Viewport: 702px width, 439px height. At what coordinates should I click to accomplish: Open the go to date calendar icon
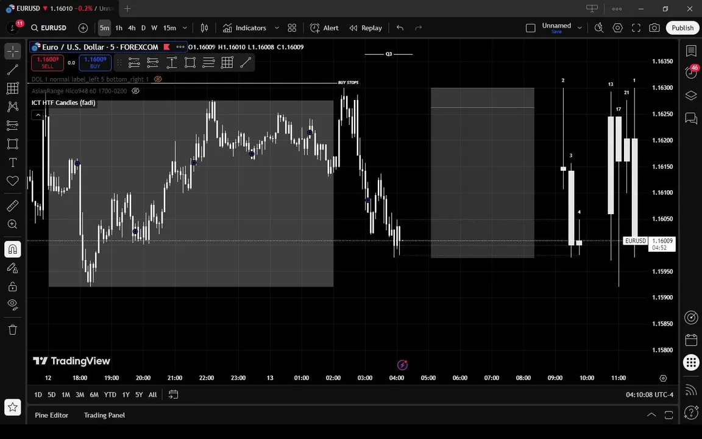click(x=173, y=394)
